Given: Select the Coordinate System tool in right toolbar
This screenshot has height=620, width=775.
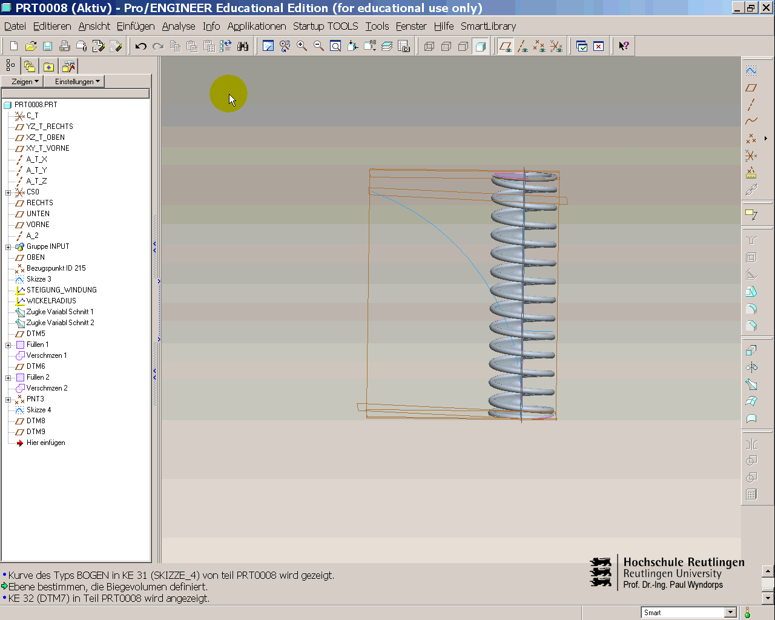Looking at the screenshot, I should coord(751,156).
